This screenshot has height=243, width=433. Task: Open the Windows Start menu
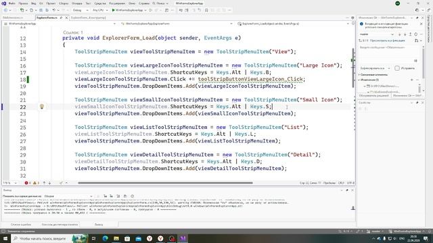(5, 238)
